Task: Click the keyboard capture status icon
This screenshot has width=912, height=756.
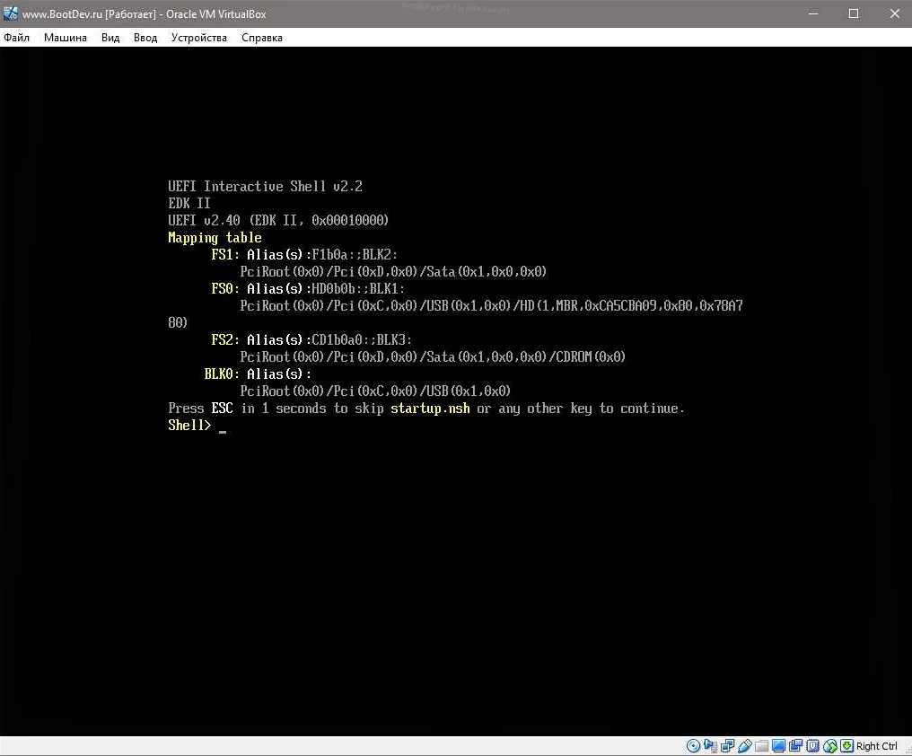Action: [846, 745]
